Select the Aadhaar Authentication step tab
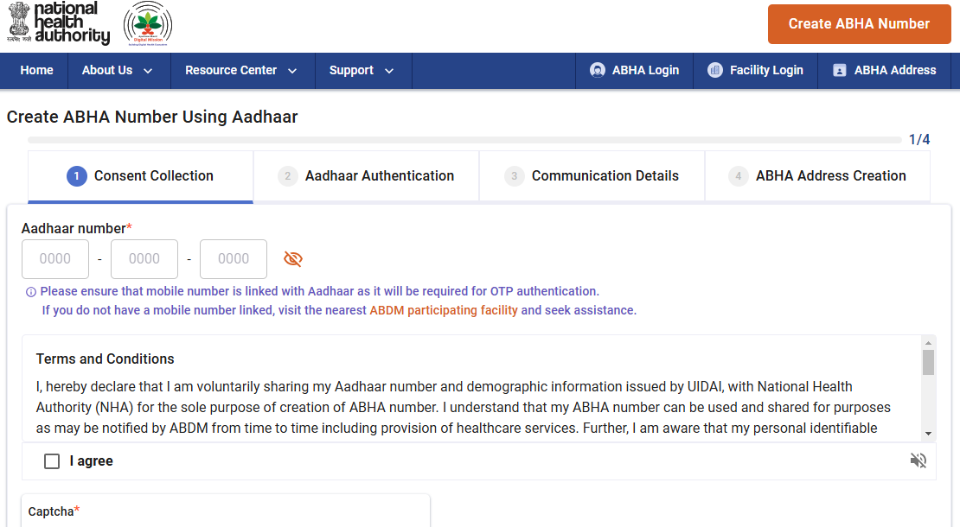Image resolution: width=960 pixels, height=527 pixels. click(x=366, y=176)
